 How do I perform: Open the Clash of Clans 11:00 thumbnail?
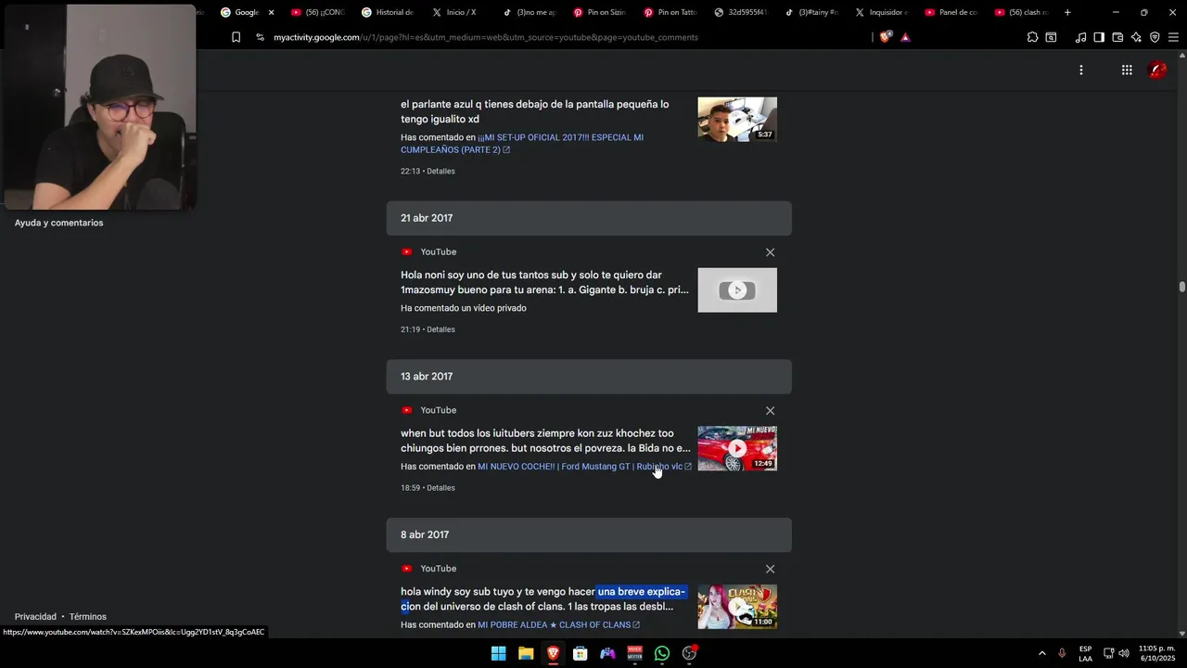[x=737, y=607]
